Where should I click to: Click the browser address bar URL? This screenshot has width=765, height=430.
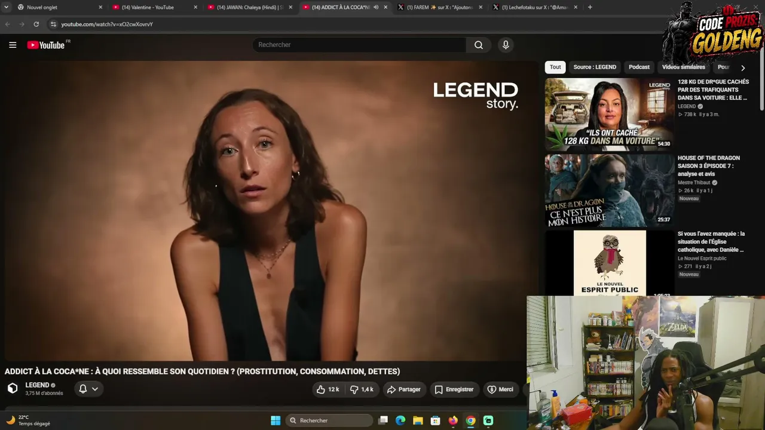[x=107, y=24]
